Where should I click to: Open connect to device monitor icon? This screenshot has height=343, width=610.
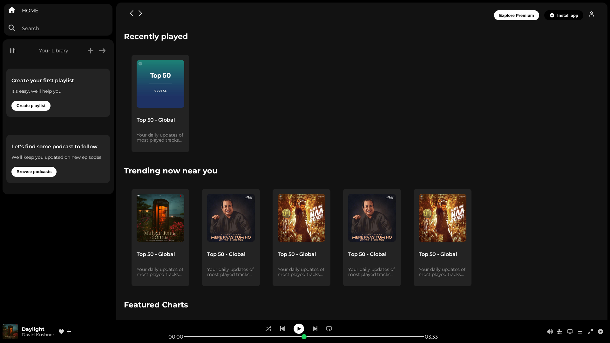point(570,332)
